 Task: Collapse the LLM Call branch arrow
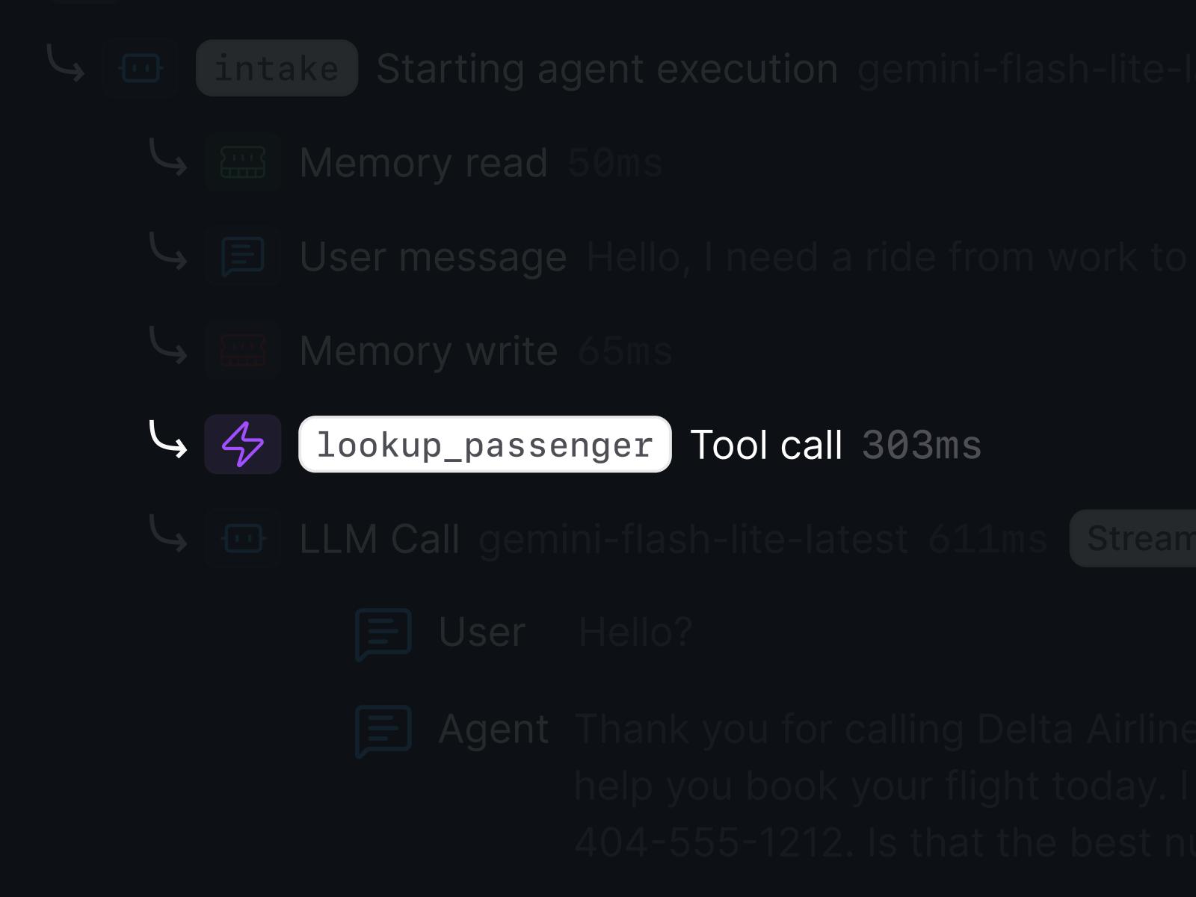[x=168, y=534]
